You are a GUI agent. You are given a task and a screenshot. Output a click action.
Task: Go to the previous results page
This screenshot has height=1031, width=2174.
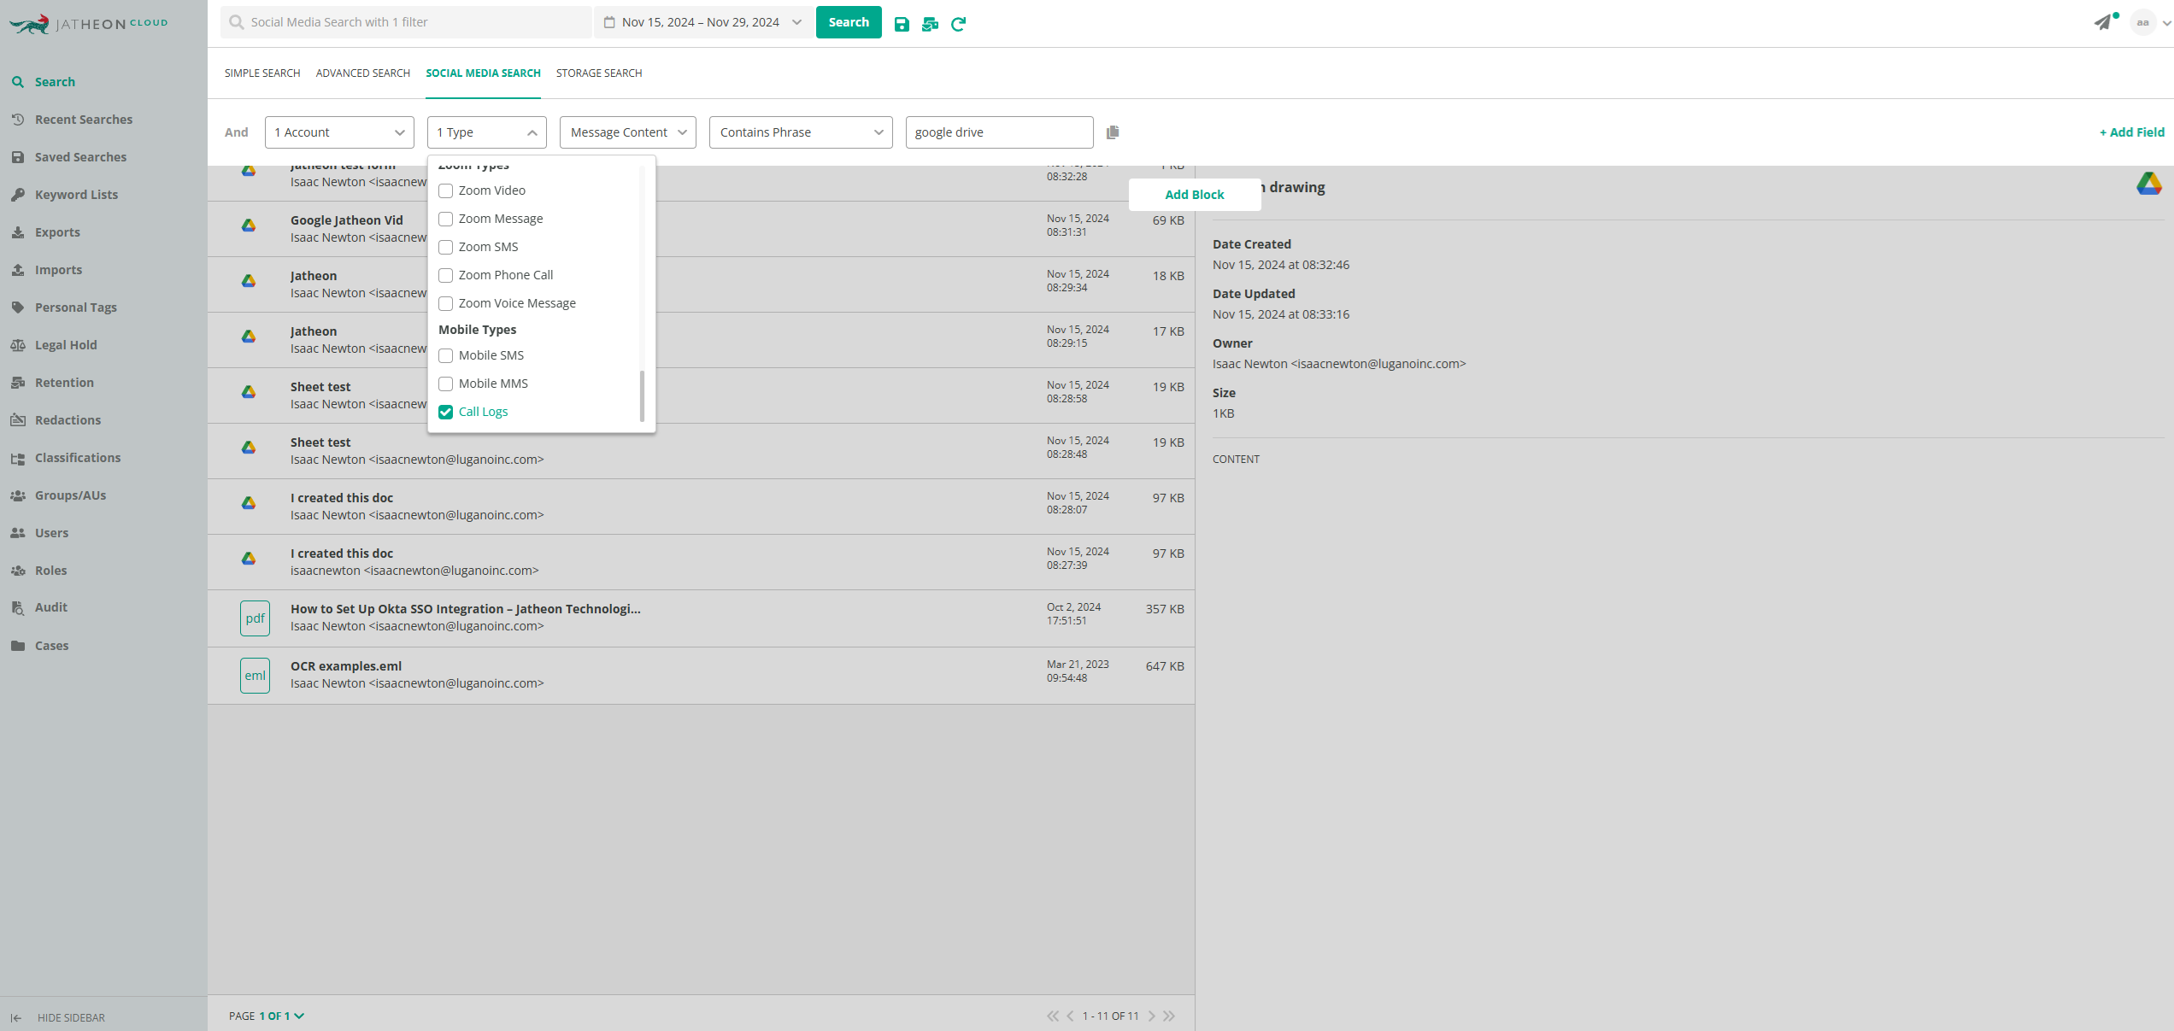pos(1070,1016)
